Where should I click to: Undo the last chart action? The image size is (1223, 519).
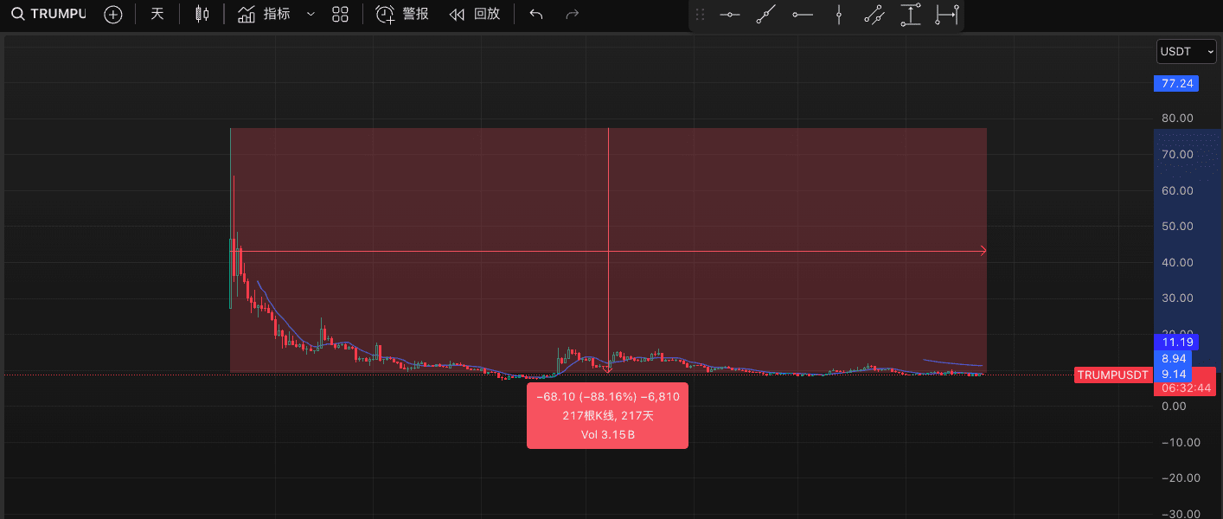tap(536, 14)
